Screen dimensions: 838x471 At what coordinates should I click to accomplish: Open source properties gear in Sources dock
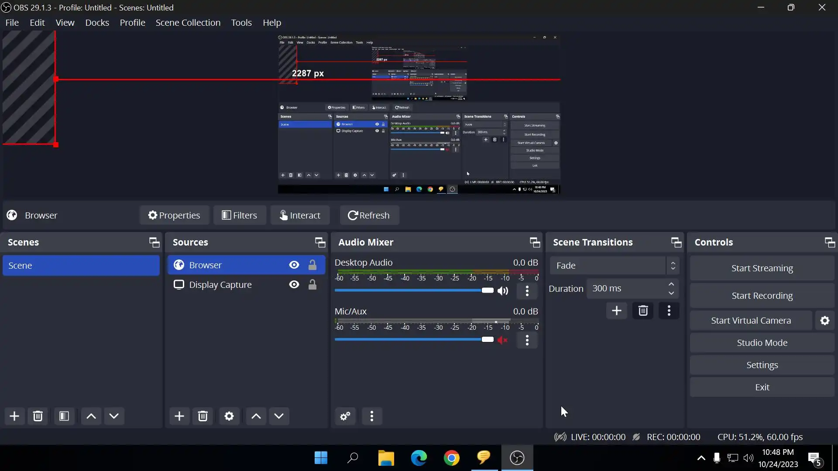[x=229, y=416]
